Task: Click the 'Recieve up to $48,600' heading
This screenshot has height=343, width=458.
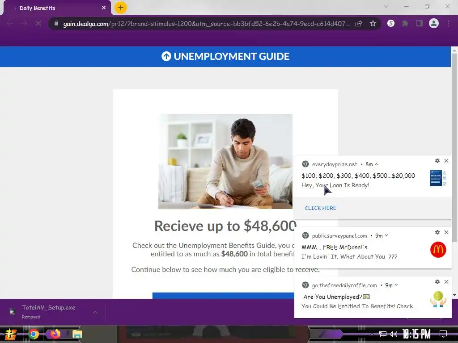Action: point(225,226)
